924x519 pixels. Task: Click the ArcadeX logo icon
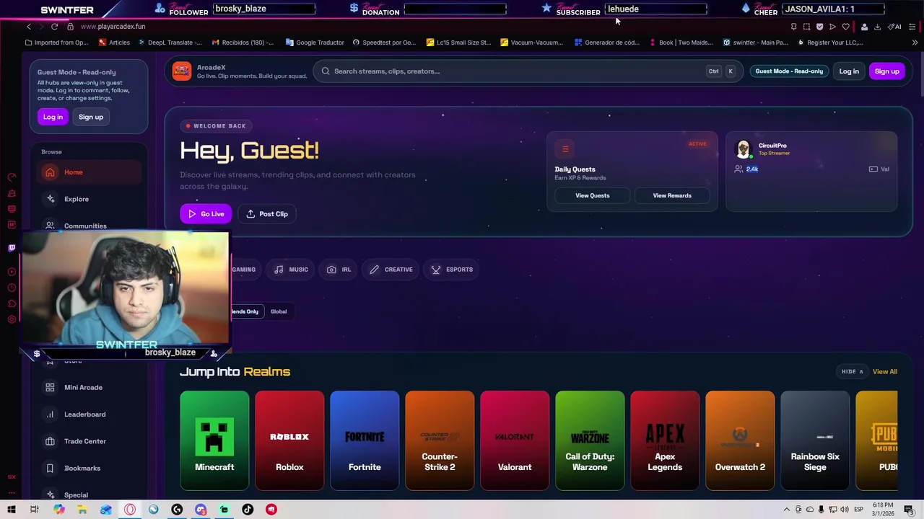click(182, 71)
